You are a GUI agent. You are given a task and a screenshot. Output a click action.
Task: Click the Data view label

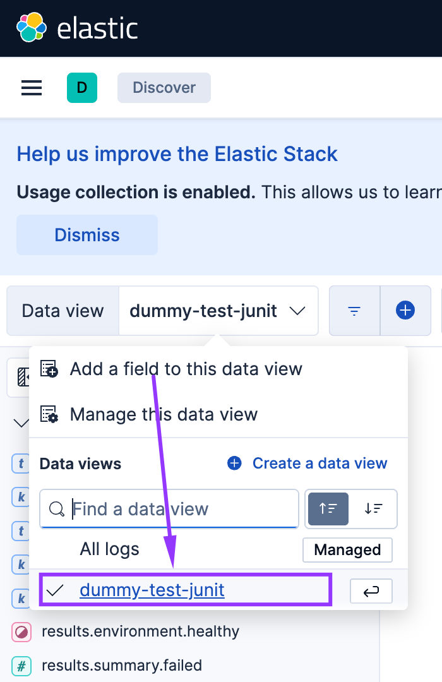click(63, 311)
